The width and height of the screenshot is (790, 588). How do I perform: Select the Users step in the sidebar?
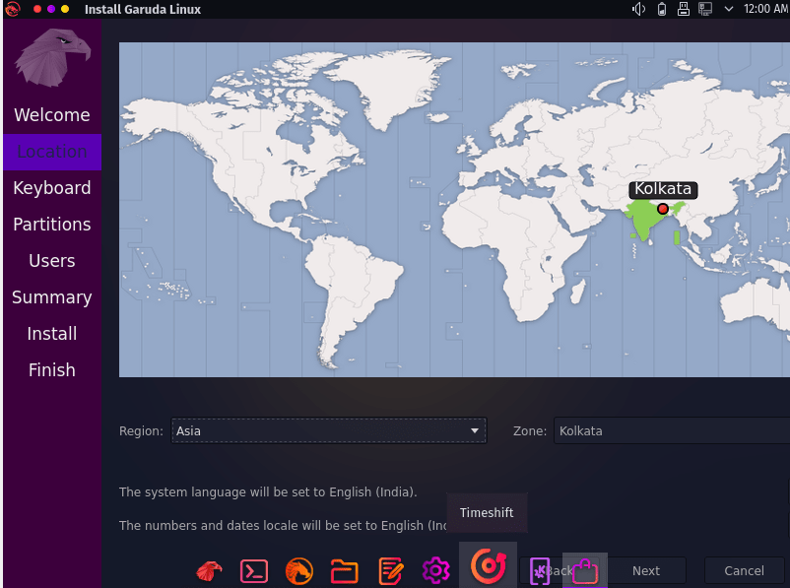pyautogui.click(x=52, y=260)
